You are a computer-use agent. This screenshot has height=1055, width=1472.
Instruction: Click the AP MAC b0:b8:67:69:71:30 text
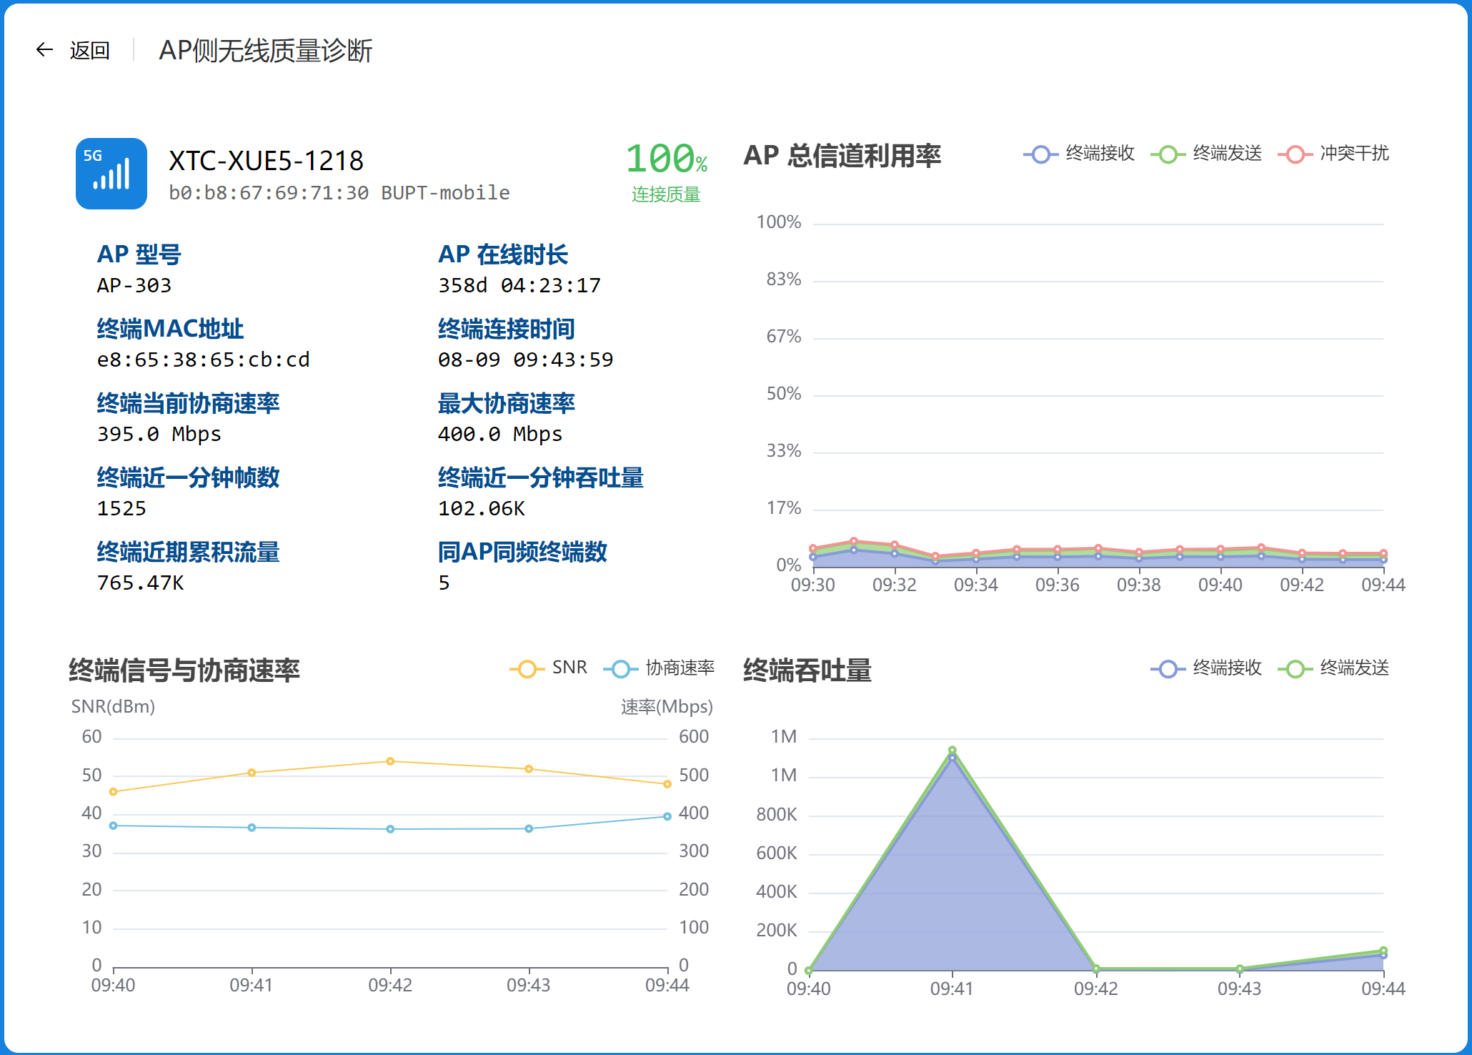click(269, 193)
